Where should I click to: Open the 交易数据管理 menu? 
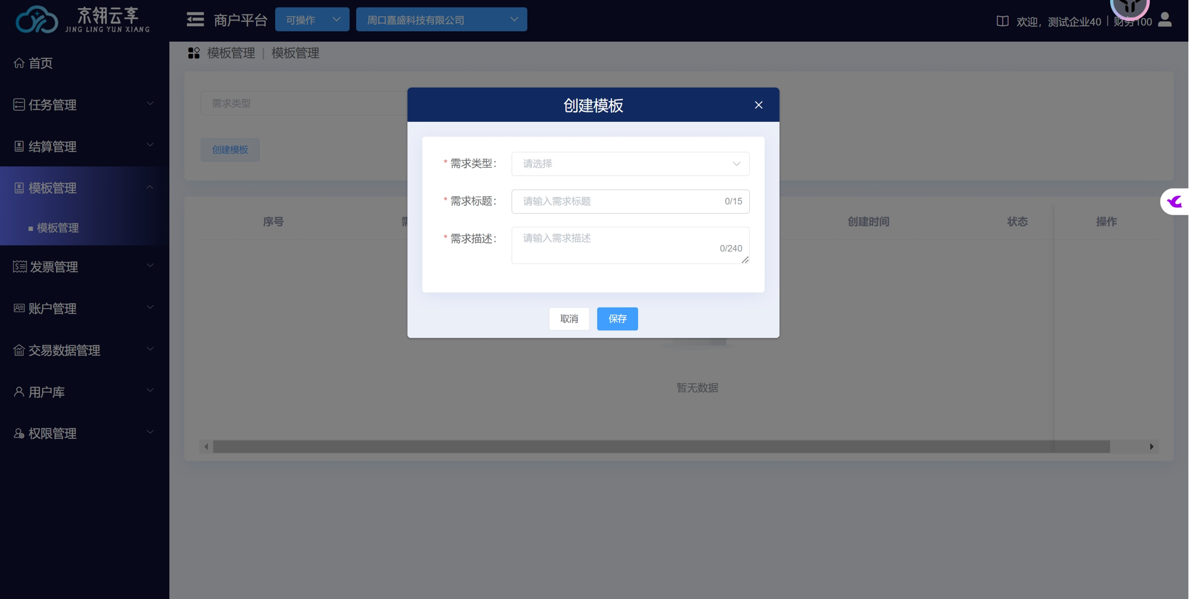tap(84, 350)
